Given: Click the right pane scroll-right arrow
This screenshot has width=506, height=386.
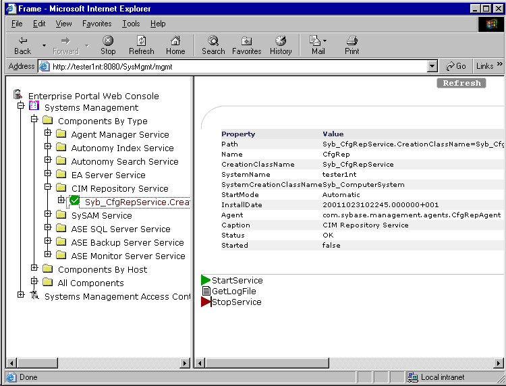Looking at the screenshot, I should click(x=499, y=363).
